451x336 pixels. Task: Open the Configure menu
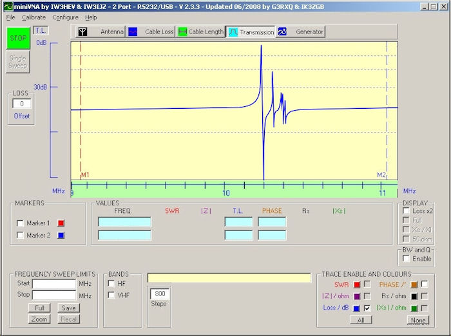pyautogui.click(x=65, y=17)
